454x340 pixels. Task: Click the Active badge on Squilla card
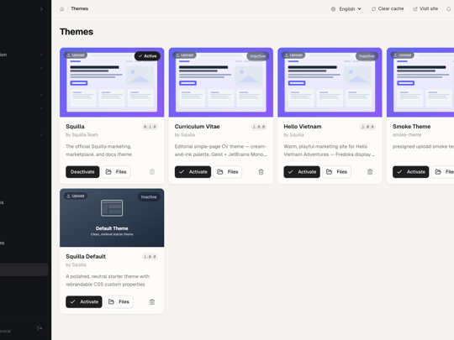point(147,56)
